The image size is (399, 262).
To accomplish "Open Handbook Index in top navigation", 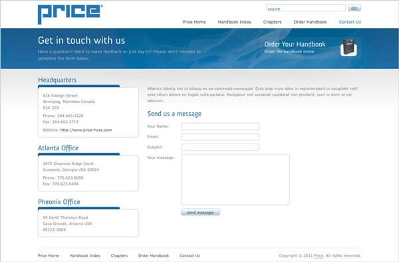I will coord(234,22).
